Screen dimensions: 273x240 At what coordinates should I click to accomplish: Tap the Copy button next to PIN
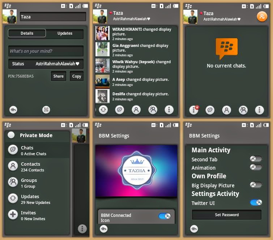[77, 76]
